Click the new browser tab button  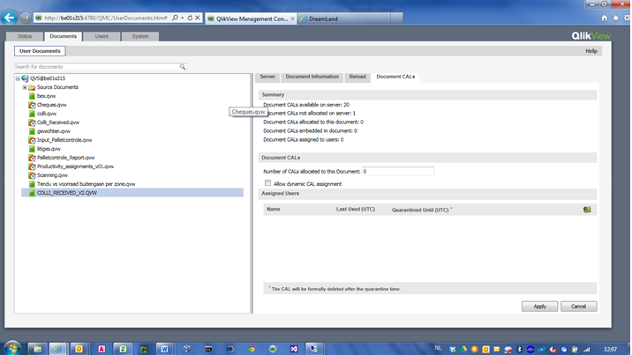pyautogui.click(x=396, y=18)
